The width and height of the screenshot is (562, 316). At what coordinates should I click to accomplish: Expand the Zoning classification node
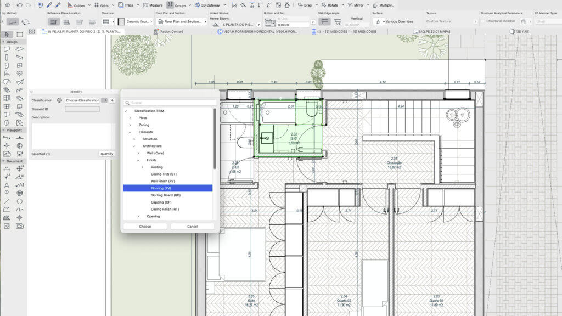tap(130, 125)
